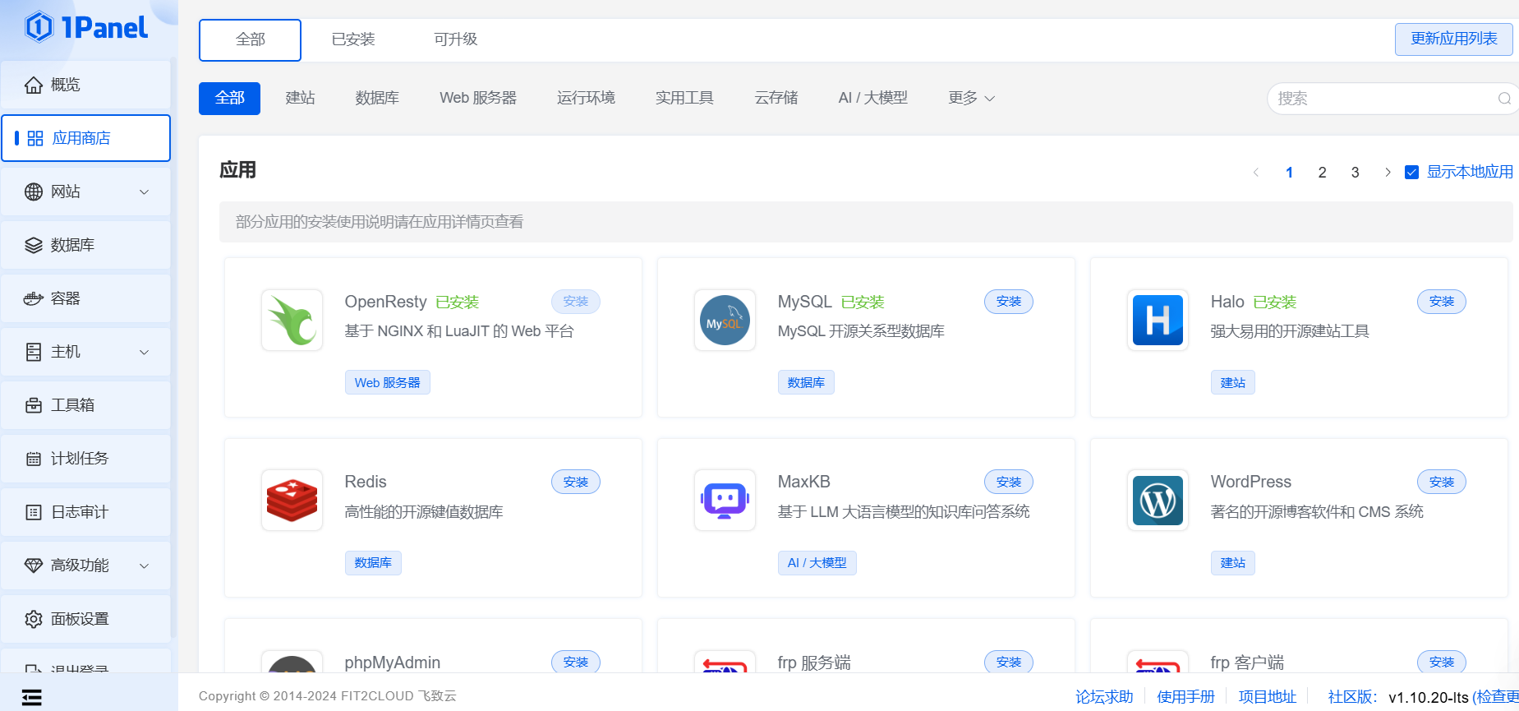Open the 工具箱 toolbox icon
The image size is (1519, 711).
[x=34, y=405]
